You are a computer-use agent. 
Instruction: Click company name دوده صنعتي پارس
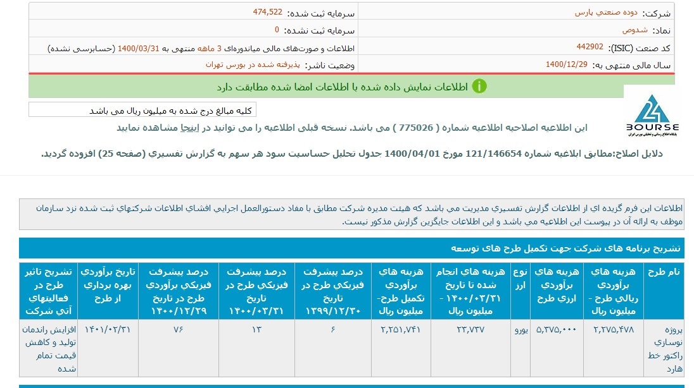coord(606,13)
